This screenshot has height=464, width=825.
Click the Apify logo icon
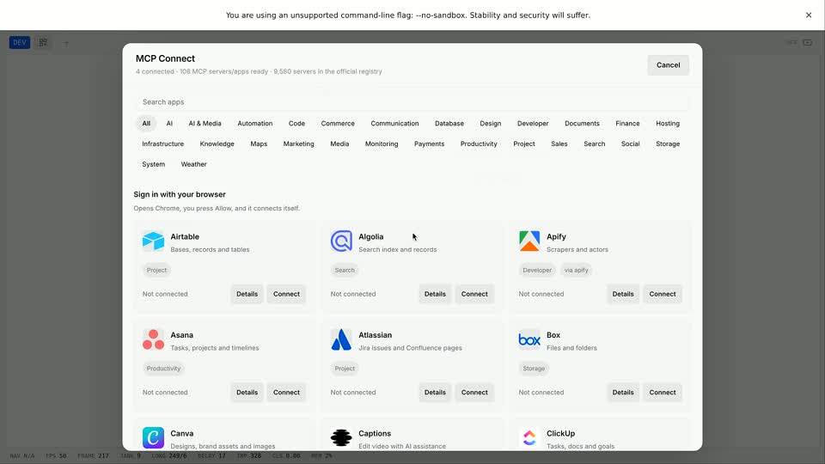[529, 241]
